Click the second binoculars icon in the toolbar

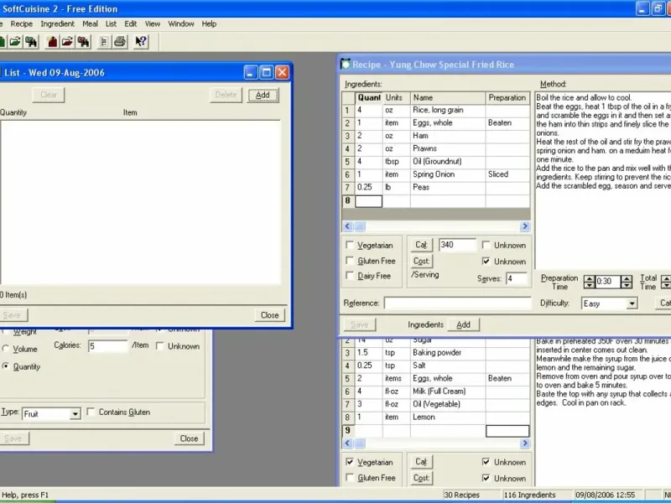(84, 41)
